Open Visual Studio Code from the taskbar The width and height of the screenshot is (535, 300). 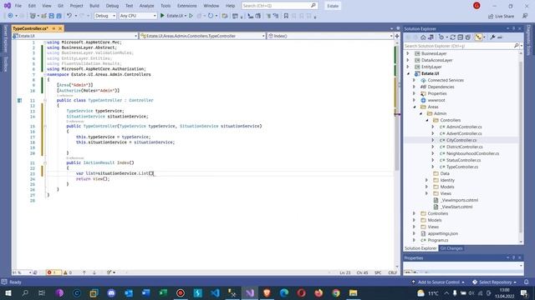tap(215, 292)
